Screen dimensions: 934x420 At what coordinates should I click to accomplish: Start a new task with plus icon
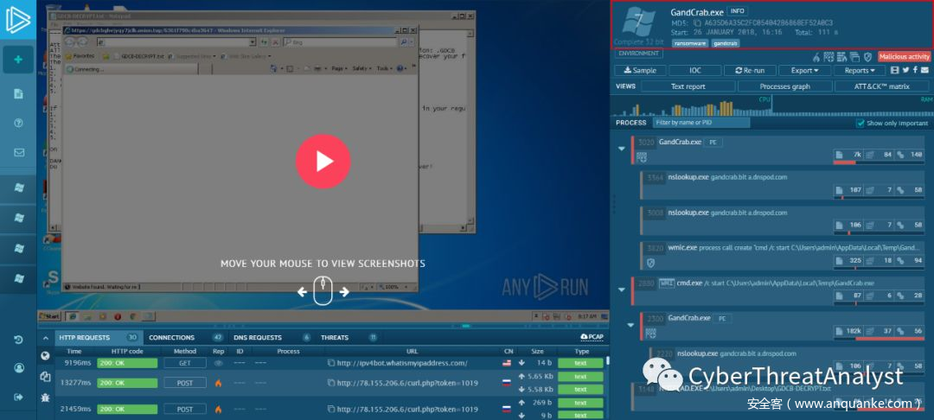(x=18, y=60)
